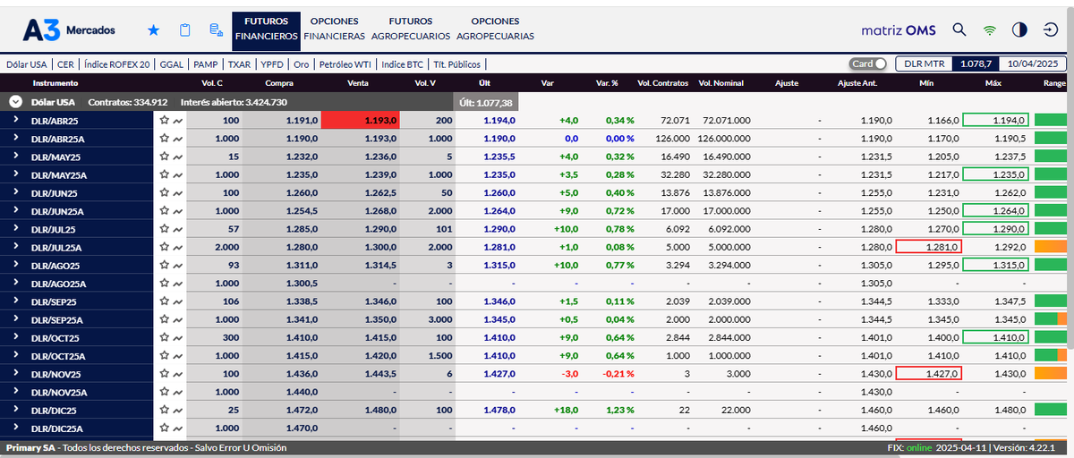Mark DLR/DIC25A as favorite star
Viewport: 1074px width, 458px height.
coord(164,428)
